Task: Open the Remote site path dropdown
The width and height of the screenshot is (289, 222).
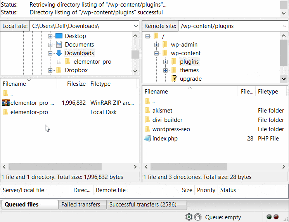Action: pos(284,26)
